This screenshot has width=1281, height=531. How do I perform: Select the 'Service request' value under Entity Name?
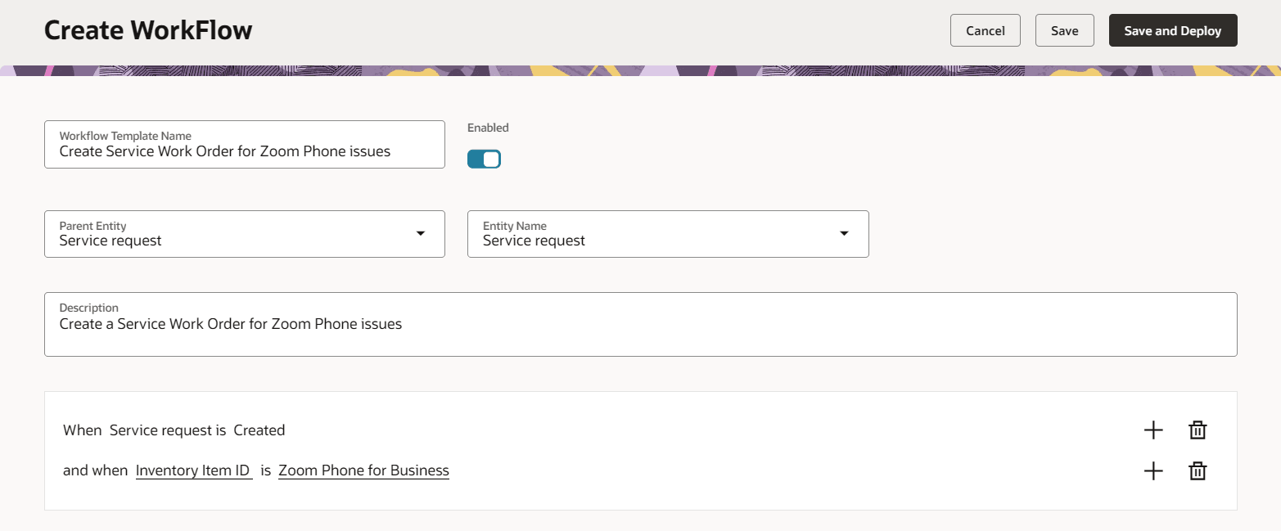533,240
